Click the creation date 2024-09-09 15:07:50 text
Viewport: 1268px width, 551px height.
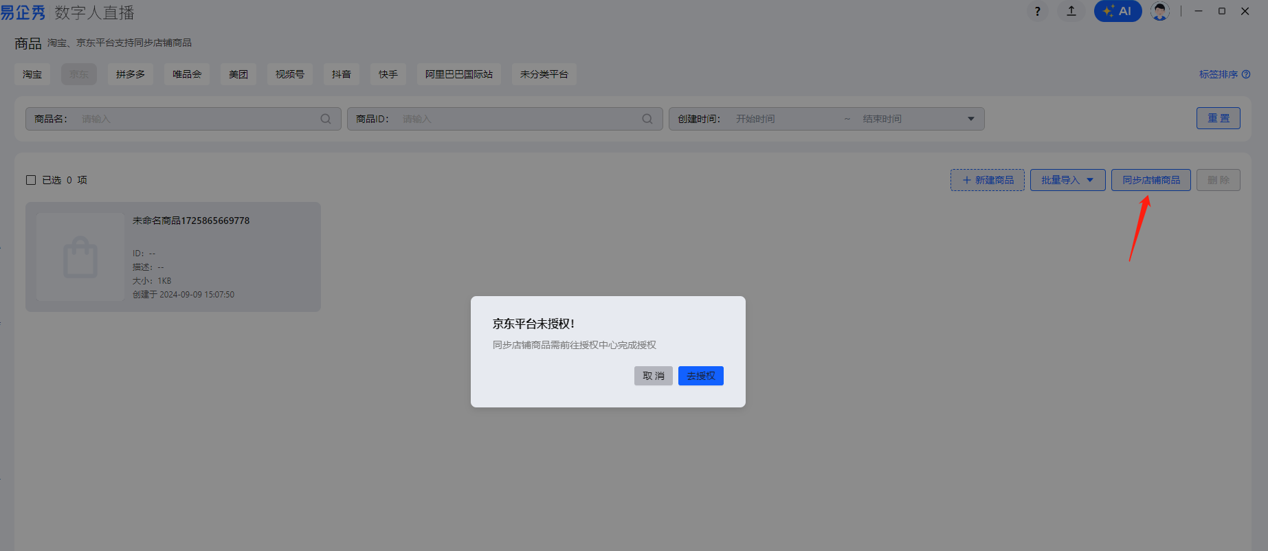tap(183, 295)
